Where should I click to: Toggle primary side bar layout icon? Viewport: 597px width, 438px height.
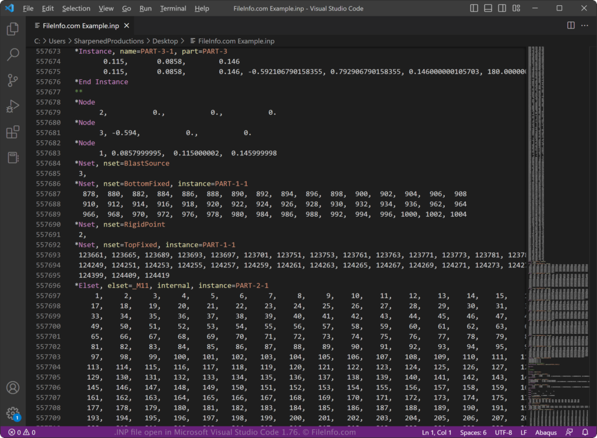pos(474,8)
